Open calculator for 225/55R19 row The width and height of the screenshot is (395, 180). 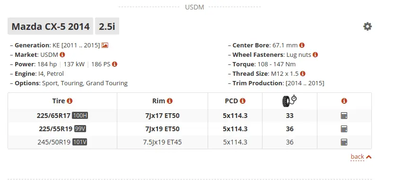point(344,129)
